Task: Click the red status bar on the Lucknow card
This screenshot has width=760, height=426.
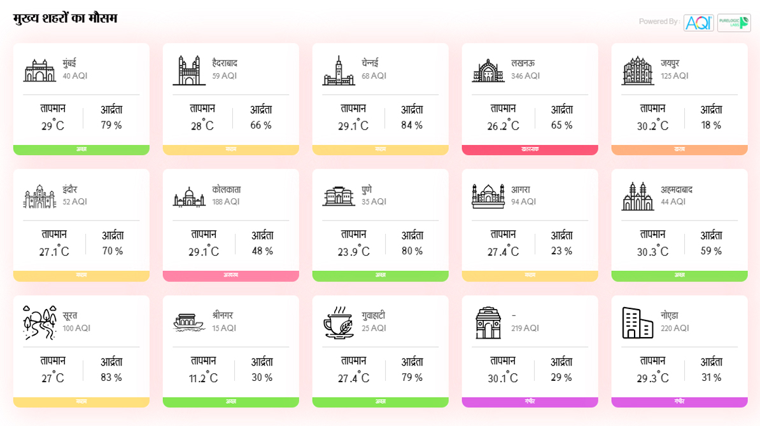Action: 530,150
